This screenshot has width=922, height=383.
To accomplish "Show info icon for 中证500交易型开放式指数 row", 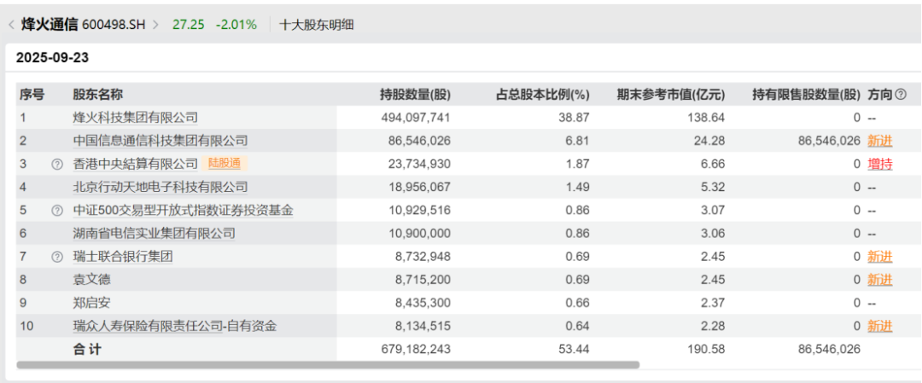I will (x=57, y=211).
